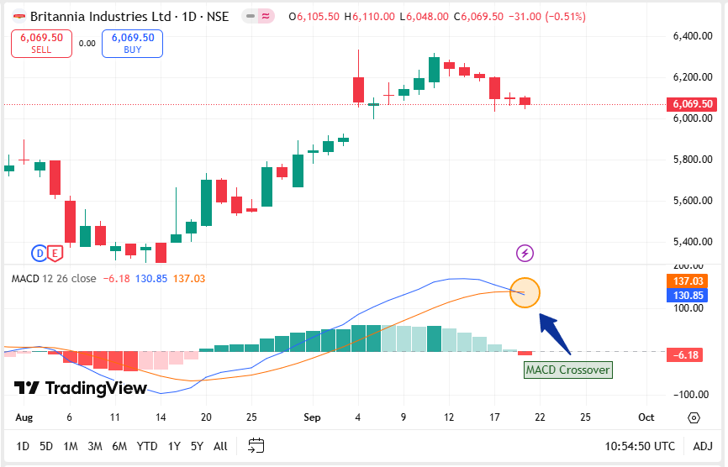728x467 pixels.
Task: Select the 1D time range
Action: [x=23, y=446]
